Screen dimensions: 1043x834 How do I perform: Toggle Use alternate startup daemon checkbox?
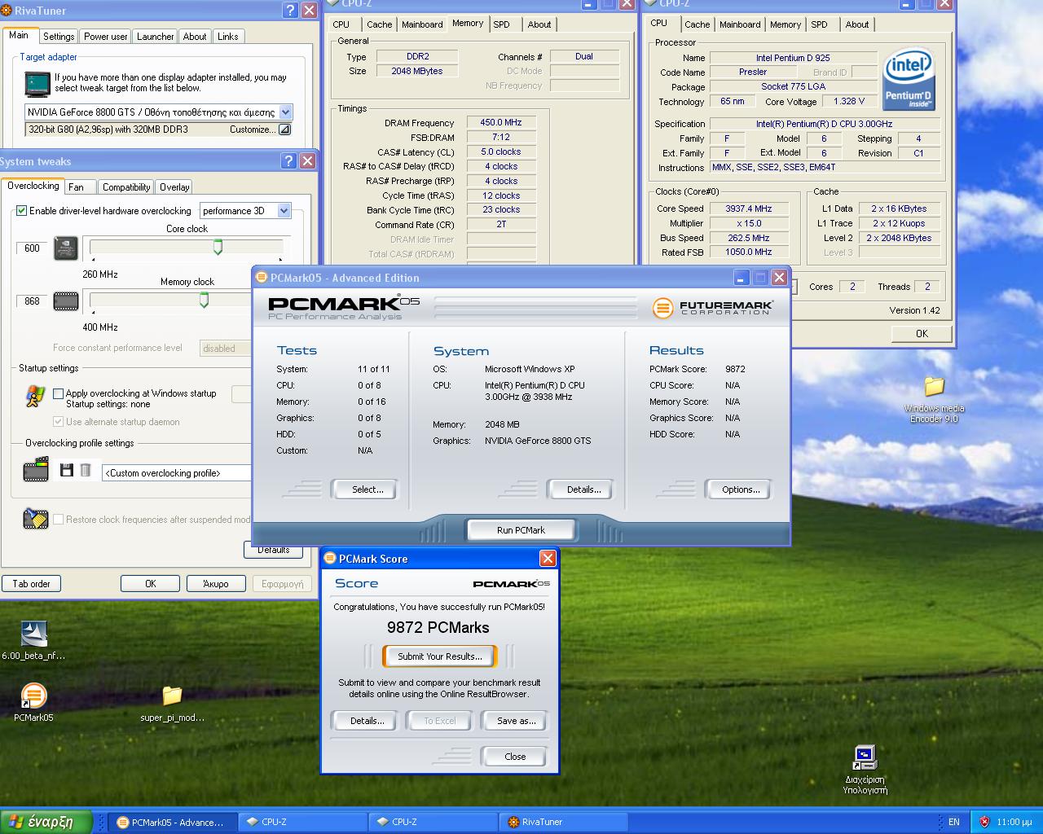pos(58,422)
